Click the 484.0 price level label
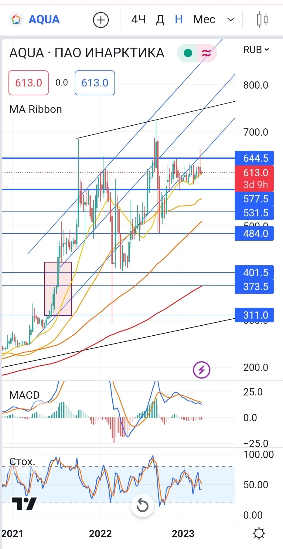 (254, 233)
